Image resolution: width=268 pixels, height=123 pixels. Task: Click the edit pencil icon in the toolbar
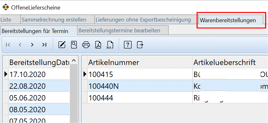(x=62, y=45)
